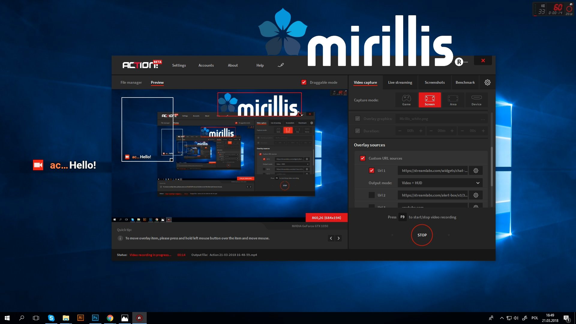
Task: Select Area capture mode icon
Action: 453,100
